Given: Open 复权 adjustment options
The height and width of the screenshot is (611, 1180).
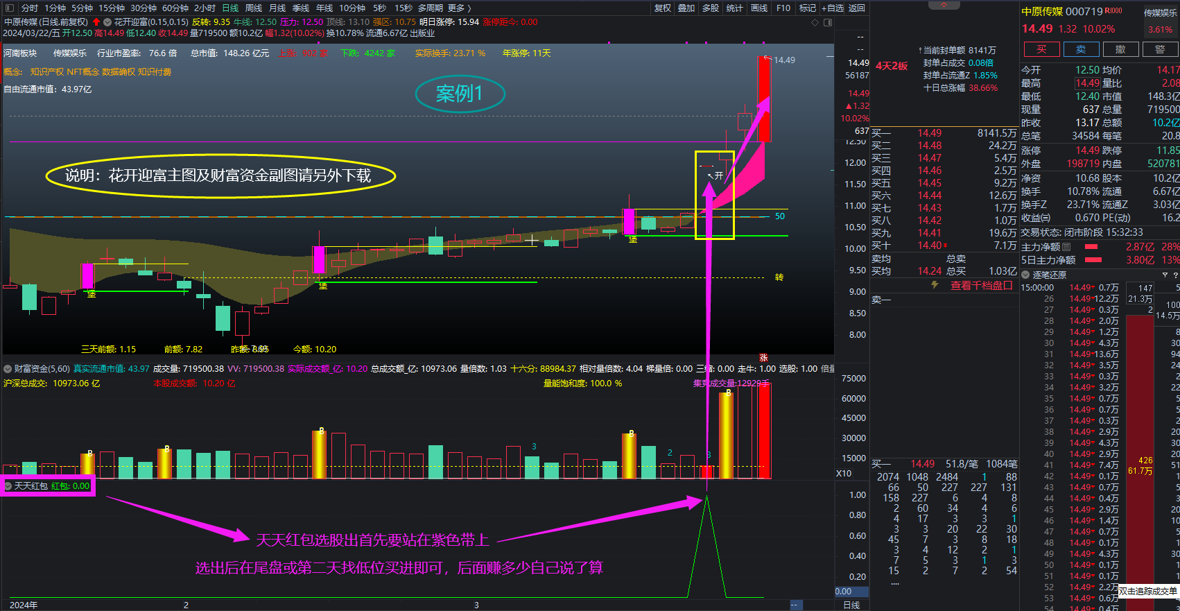Looking at the screenshot, I should [663, 8].
